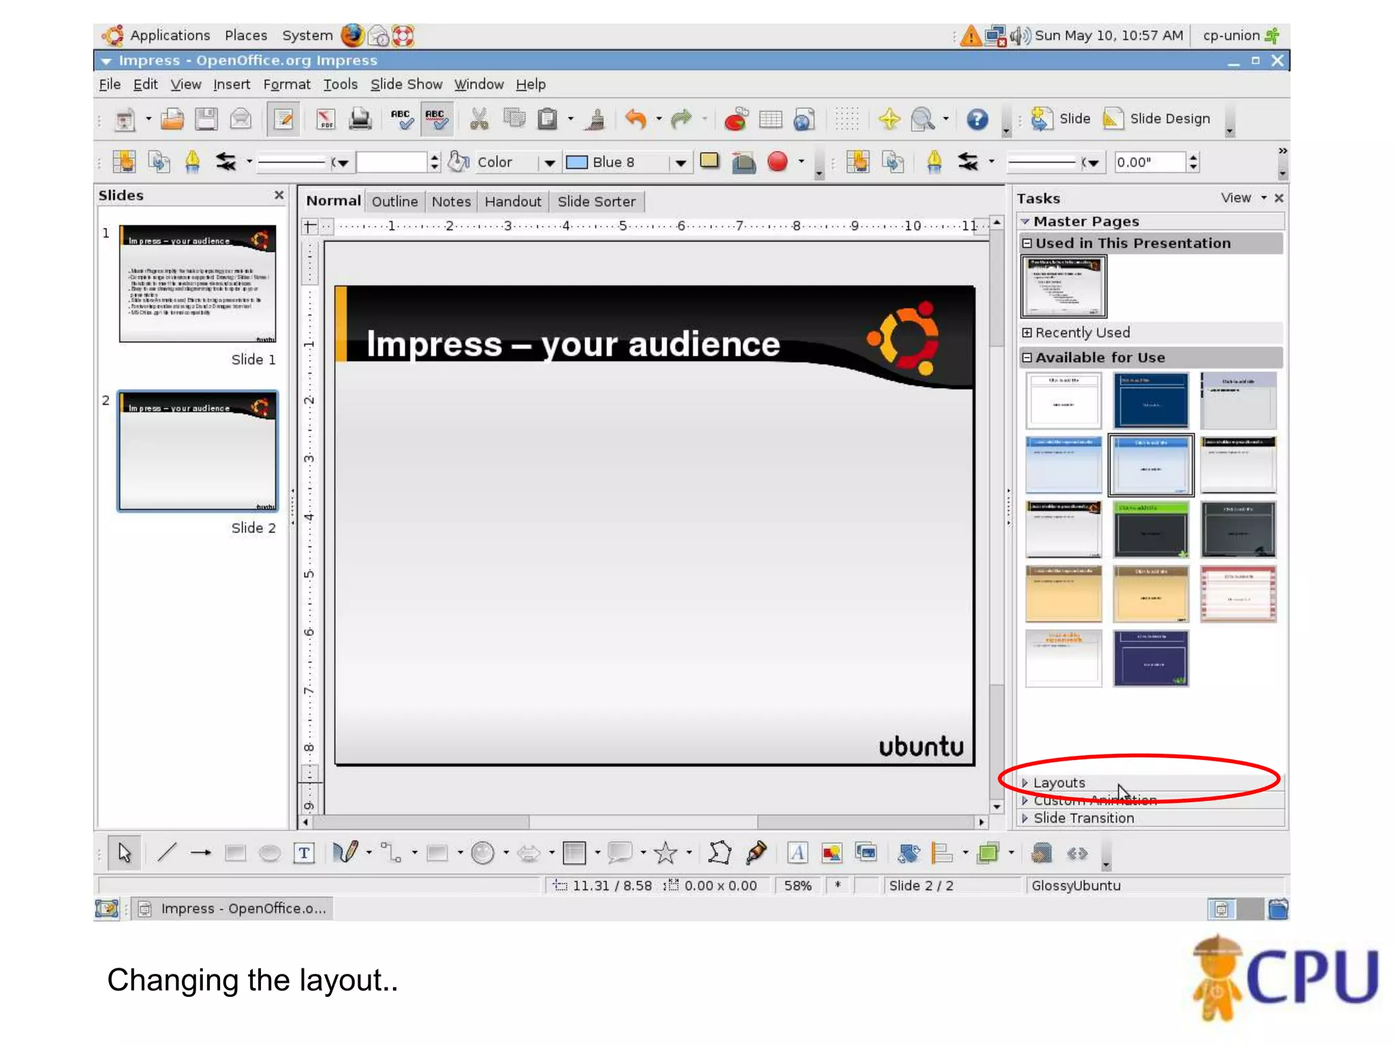Insert a chart icon
Screen dimensions: 1395x1046
(736, 119)
